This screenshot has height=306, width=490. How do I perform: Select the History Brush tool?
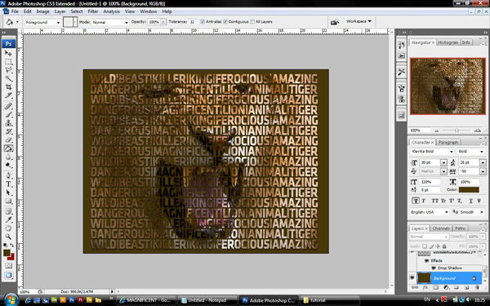tap(8, 131)
